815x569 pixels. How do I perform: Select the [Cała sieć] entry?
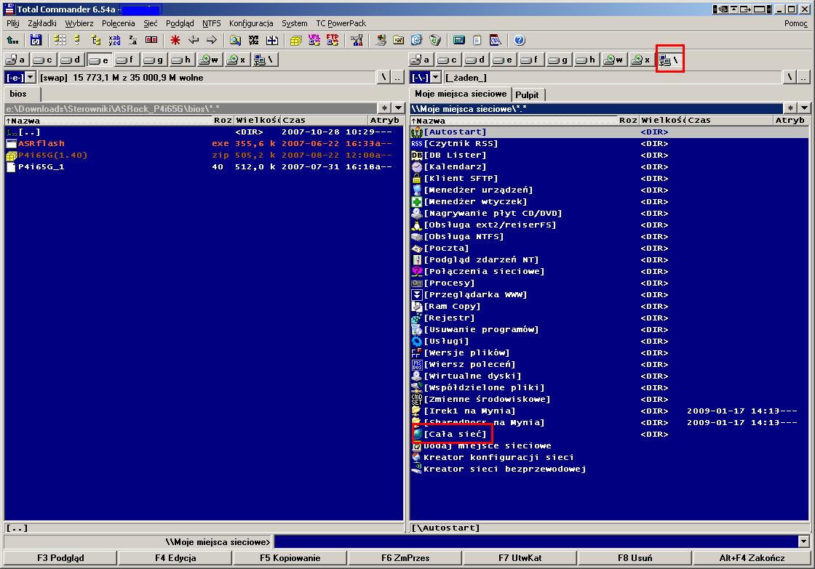click(609, 434)
